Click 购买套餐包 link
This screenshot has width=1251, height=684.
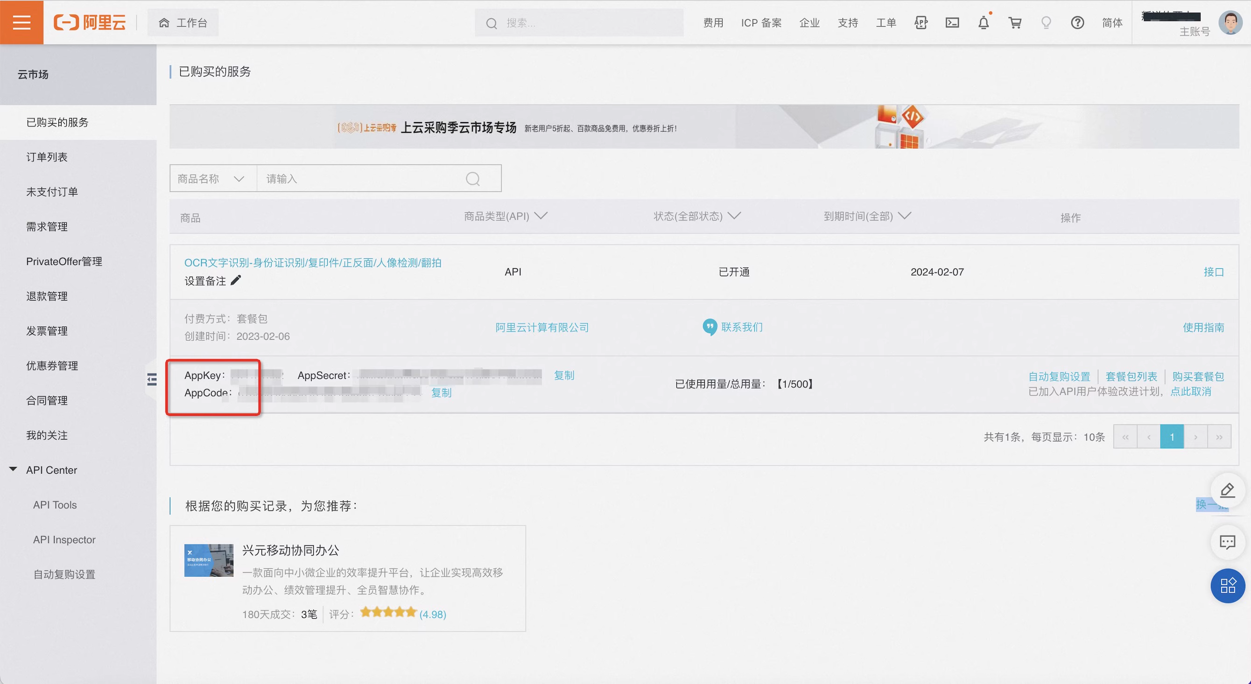[x=1198, y=377]
